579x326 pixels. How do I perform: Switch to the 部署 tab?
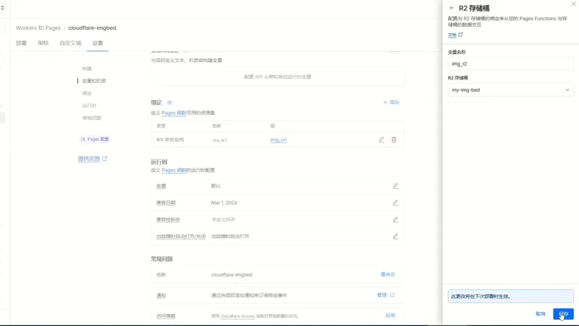(21, 43)
